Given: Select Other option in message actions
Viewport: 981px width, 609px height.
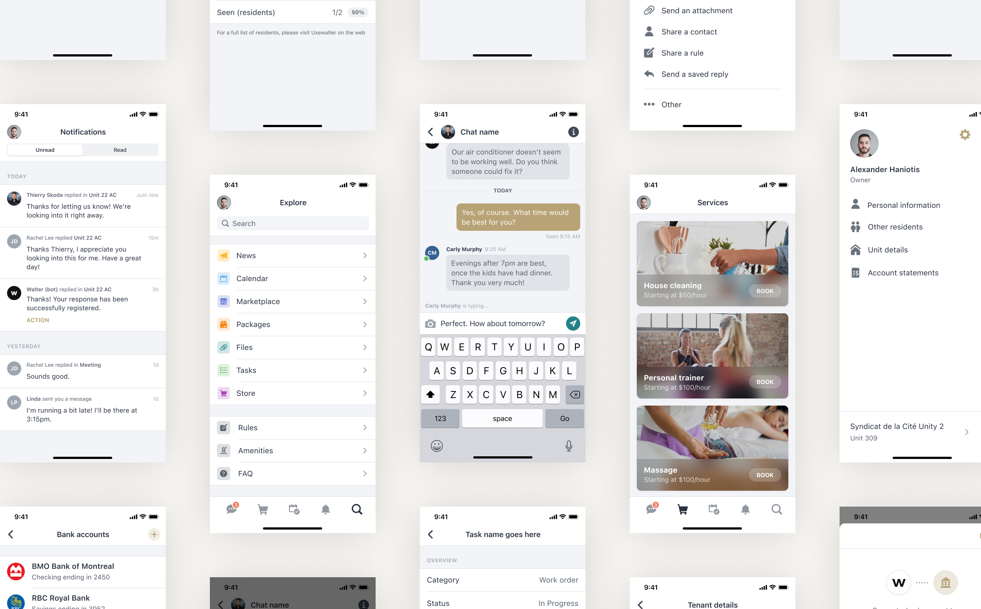Looking at the screenshot, I should pos(671,104).
